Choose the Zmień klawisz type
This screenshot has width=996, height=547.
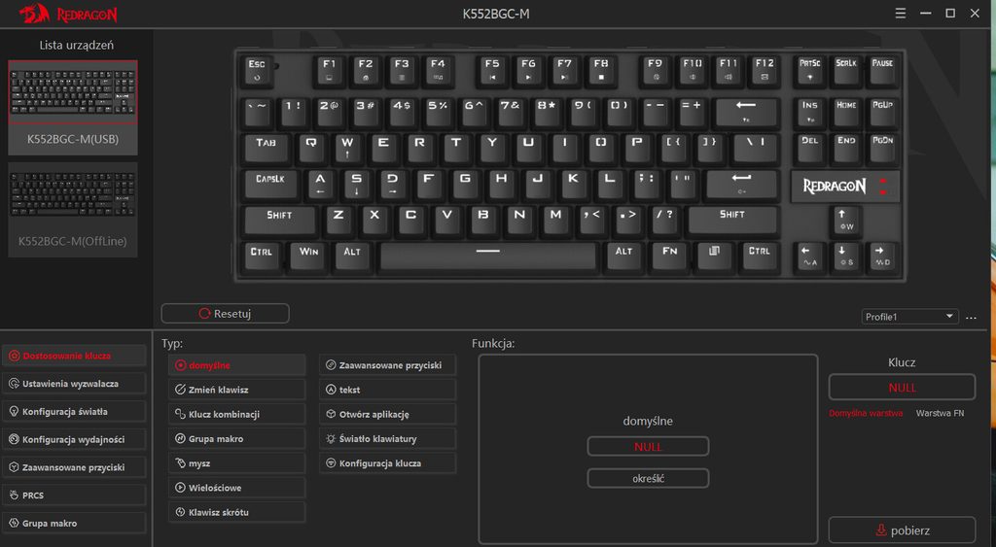pyautogui.click(x=237, y=390)
